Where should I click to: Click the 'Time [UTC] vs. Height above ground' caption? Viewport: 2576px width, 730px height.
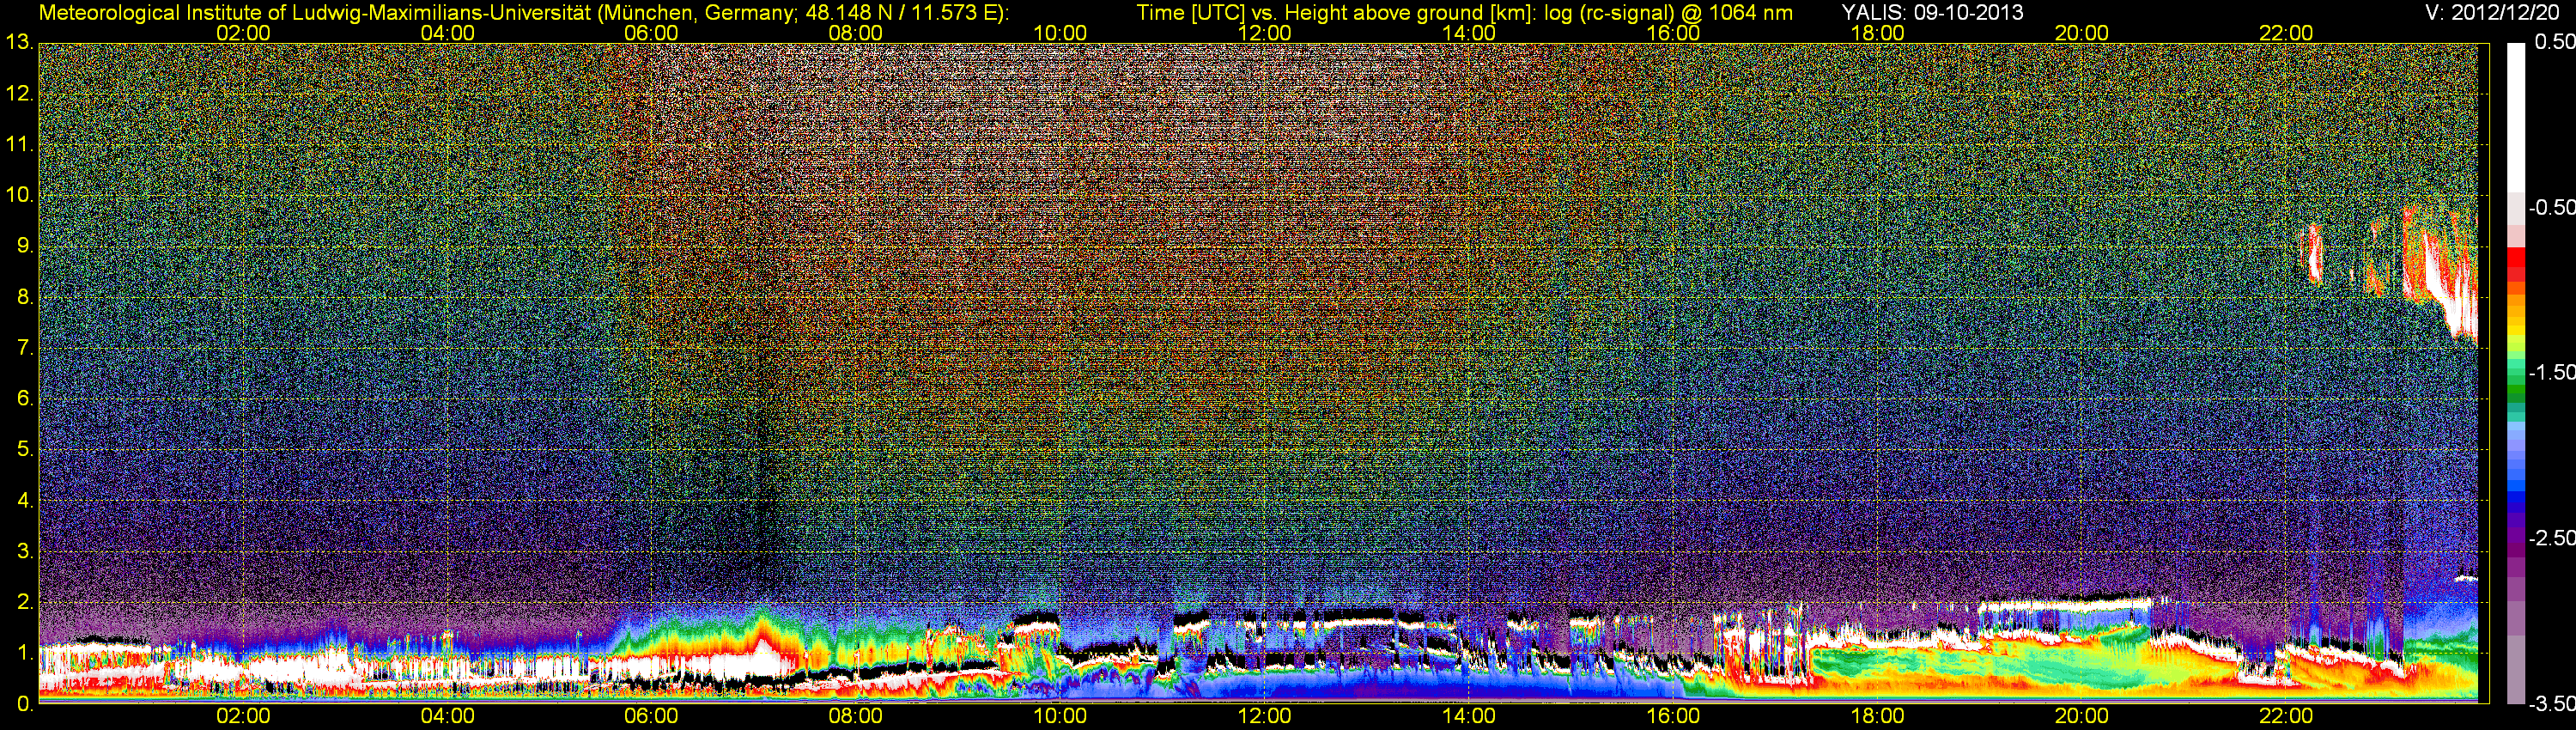click(x=1310, y=13)
